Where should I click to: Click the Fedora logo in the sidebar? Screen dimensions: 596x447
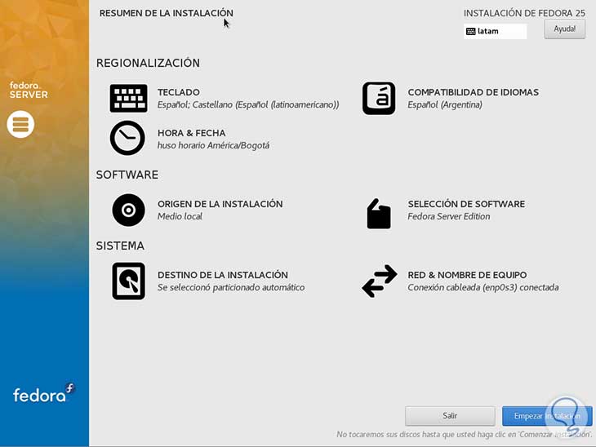pyautogui.click(x=44, y=393)
